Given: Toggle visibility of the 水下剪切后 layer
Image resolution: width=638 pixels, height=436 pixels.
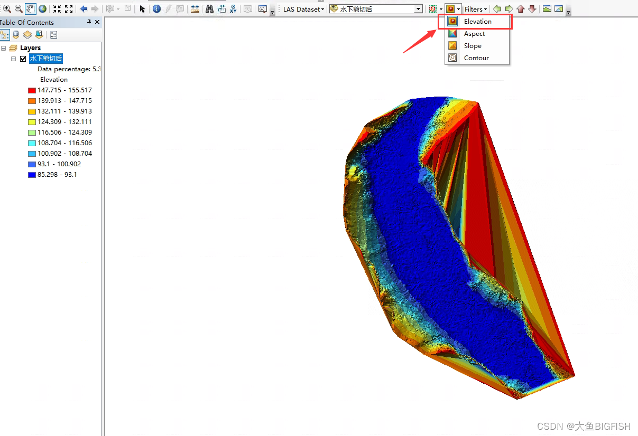Looking at the screenshot, I should point(22,59).
